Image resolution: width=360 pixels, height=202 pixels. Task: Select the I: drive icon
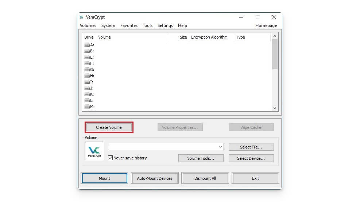pyautogui.click(x=87, y=82)
